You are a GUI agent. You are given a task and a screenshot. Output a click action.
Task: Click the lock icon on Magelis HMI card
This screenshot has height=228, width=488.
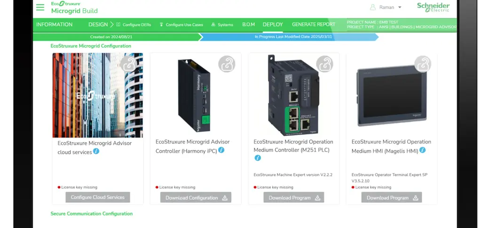(x=423, y=64)
